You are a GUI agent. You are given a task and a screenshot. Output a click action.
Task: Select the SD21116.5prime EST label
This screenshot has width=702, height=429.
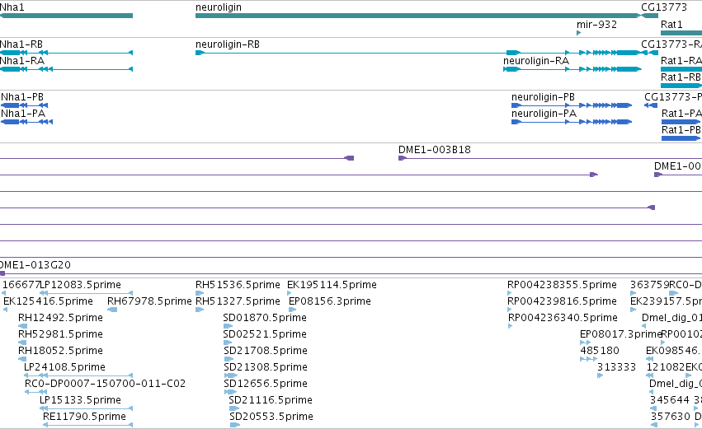[271, 400]
